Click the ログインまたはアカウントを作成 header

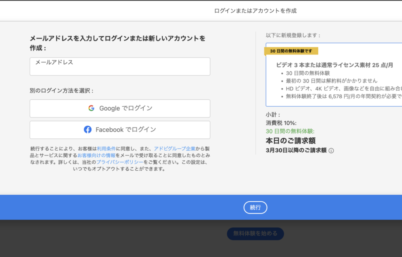click(255, 11)
